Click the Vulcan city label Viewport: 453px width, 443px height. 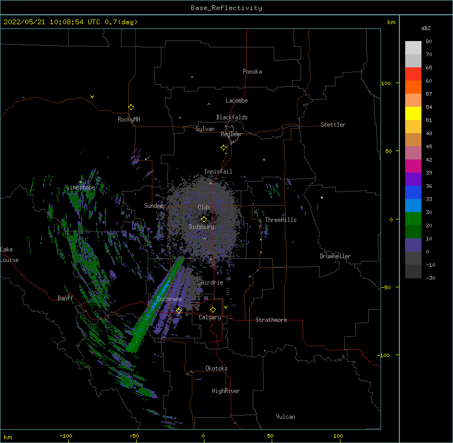[x=285, y=417]
